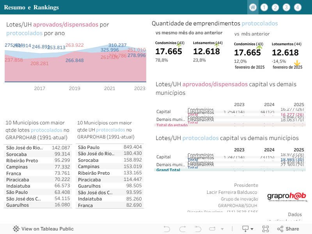The image size is (312, 234).
Task: Undo the last action
Action: click(167, 229)
